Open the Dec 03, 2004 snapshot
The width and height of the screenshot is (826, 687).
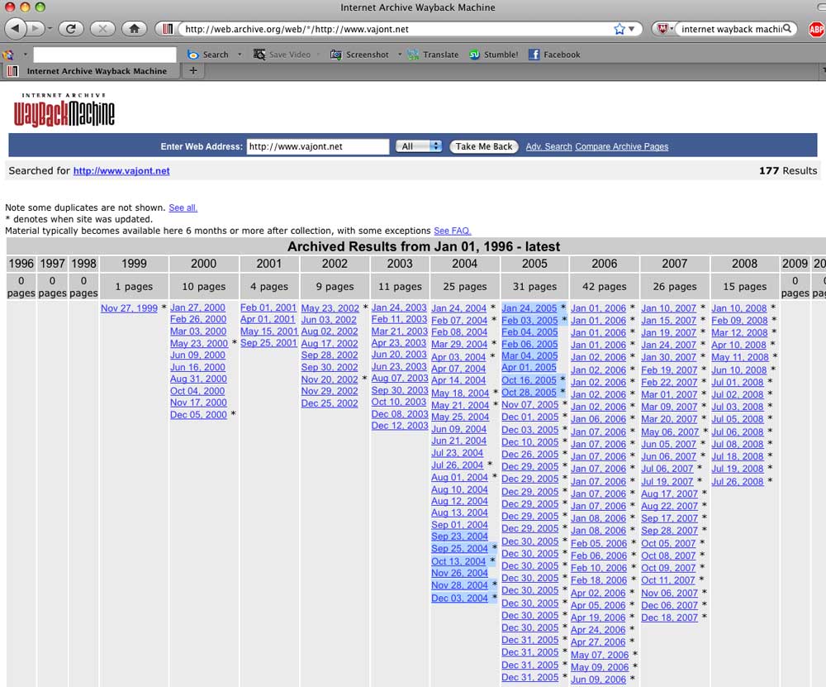coord(459,599)
